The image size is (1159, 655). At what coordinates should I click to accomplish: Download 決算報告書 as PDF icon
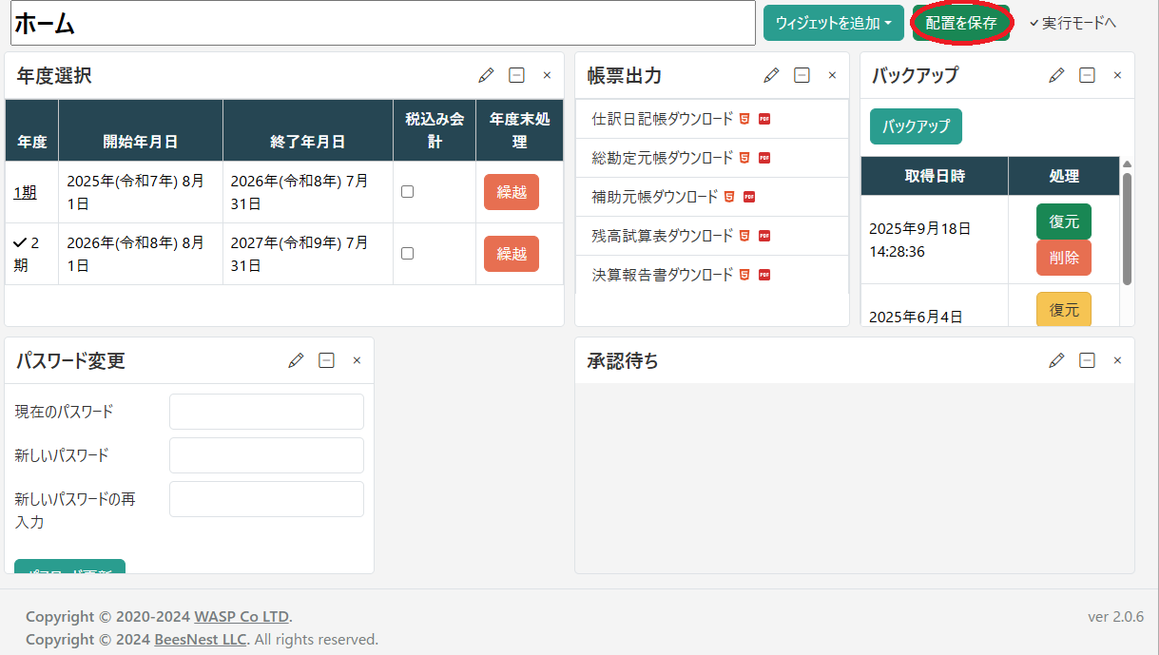[x=763, y=275]
